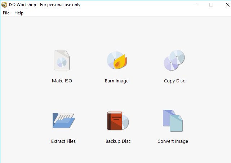The height and width of the screenshot is (163, 231).
Task: Pick the Convert Image label
Action: pyautogui.click(x=173, y=141)
